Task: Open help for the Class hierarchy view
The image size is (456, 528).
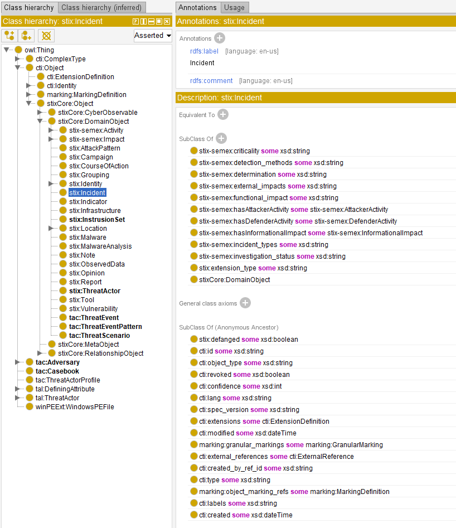Action: 135,21
